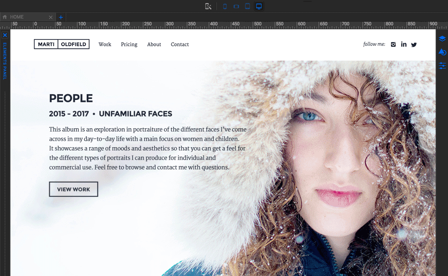Open the device inspection tool icon
The width and height of the screenshot is (448, 276).
coord(207,6)
